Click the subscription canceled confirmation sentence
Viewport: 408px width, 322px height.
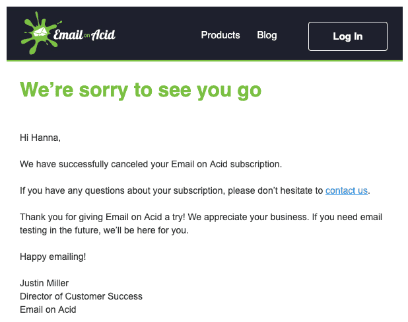tap(151, 164)
